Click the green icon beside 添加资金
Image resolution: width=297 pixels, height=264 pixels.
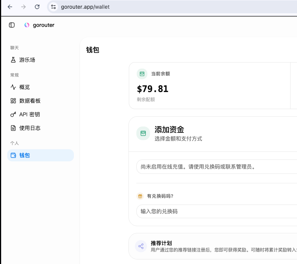pyautogui.click(x=143, y=133)
